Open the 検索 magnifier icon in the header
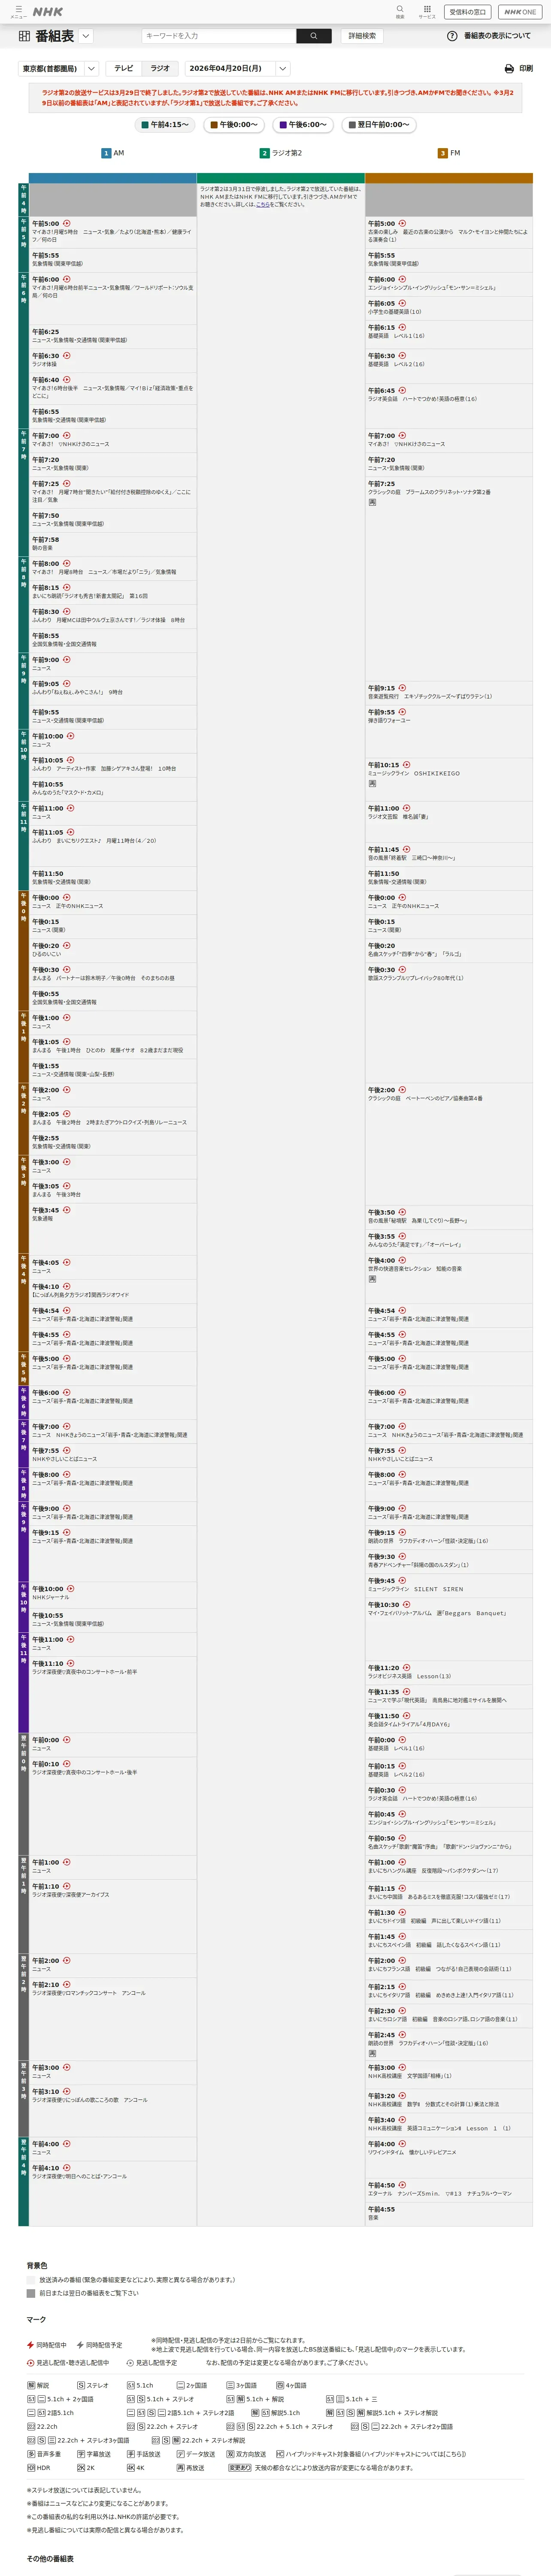Screen dimensions: 551x2576 pyautogui.click(x=400, y=11)
